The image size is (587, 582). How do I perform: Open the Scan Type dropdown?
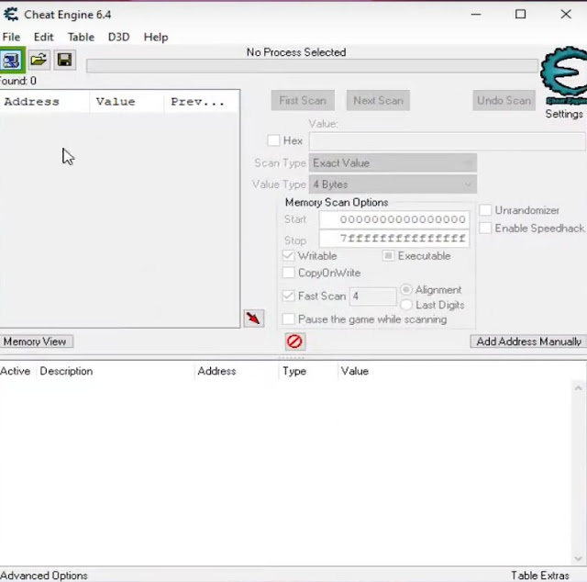[x=393, y=163]
